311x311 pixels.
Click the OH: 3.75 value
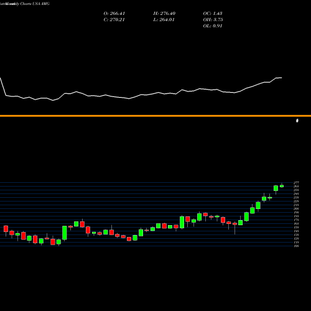tap(213, 20)
